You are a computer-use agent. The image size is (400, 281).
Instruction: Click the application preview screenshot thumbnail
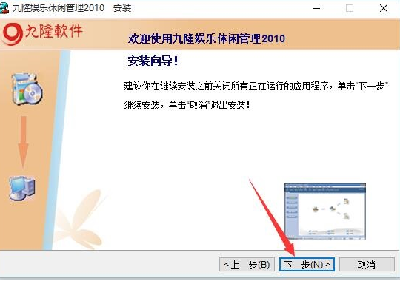tap(325, 211)
